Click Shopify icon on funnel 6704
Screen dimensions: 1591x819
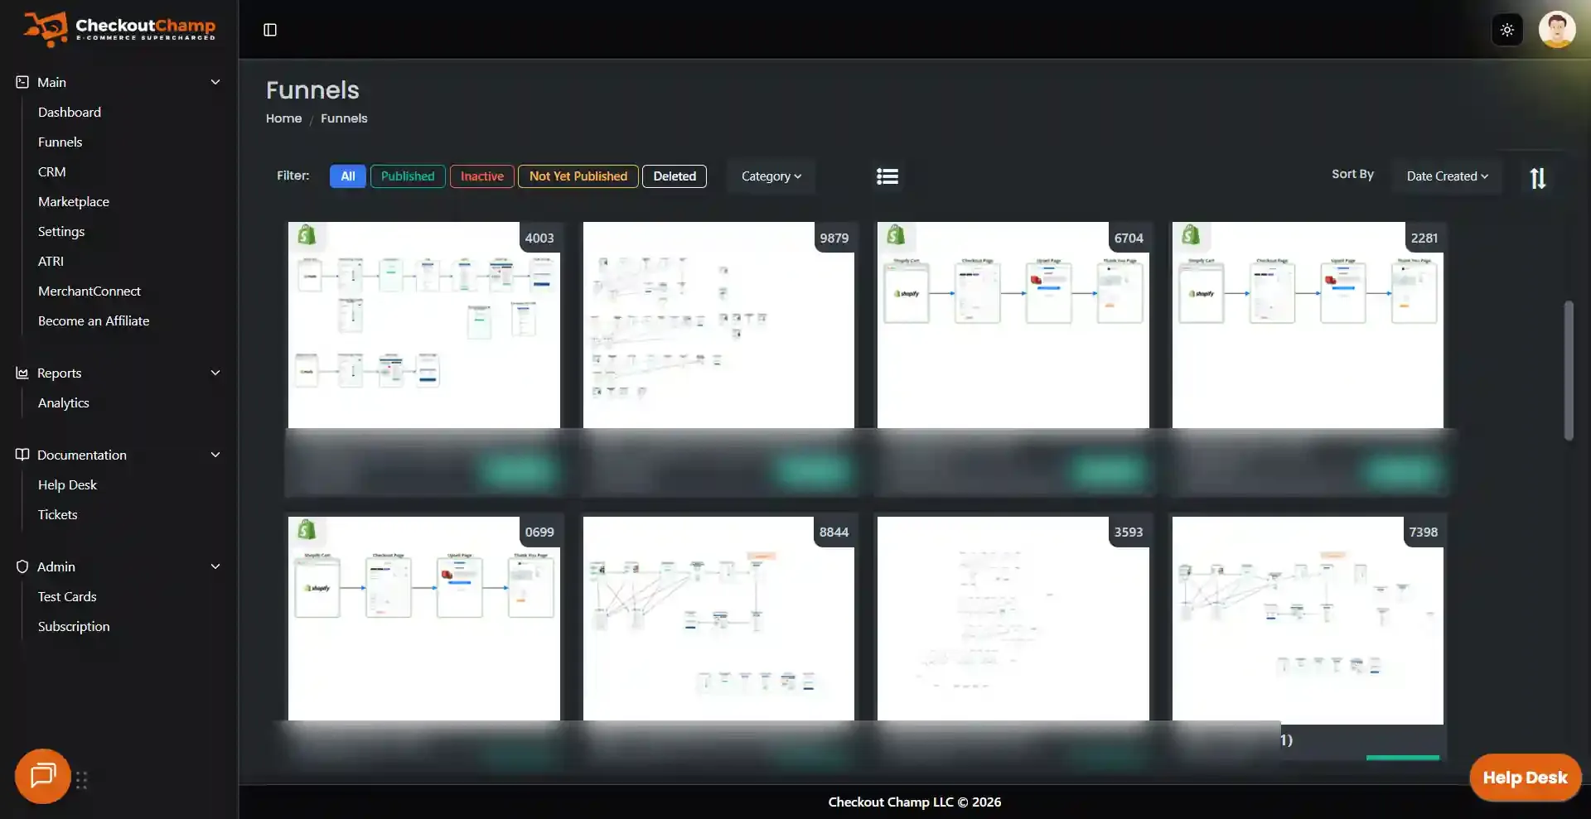coord(896,235)
